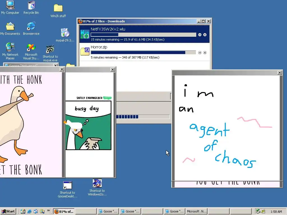Pause the NetFX35W2Kv2.wlu download
The height and width of the screenshot is (215, 287).
[200, 35]
